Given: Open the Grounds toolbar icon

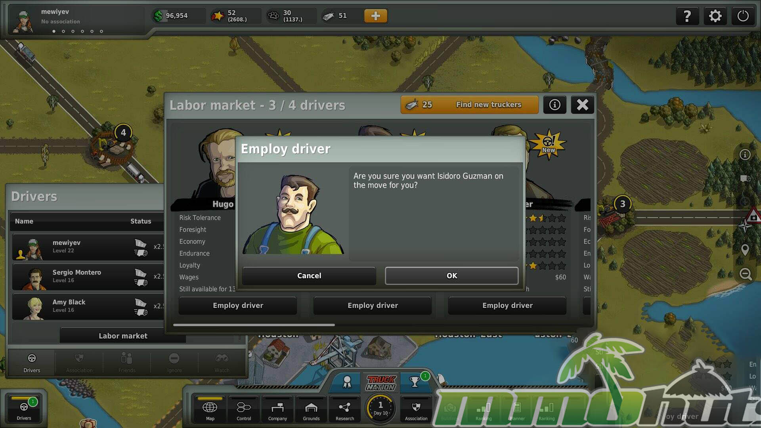Looking at the screenshot, I should point(311,411).
